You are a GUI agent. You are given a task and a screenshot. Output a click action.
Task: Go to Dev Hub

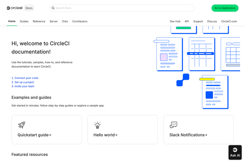[175, 21]
